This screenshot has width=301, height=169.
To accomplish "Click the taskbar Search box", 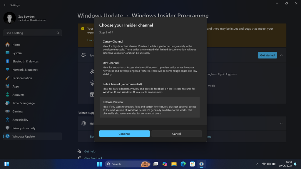I will click(x=128, y=164).
